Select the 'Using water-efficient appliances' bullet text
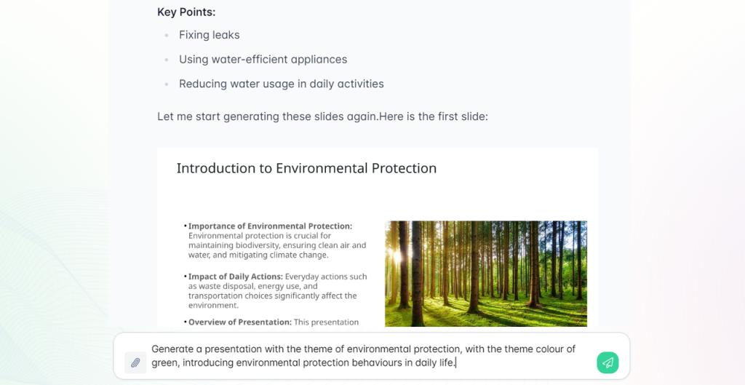 pos(263,60)
